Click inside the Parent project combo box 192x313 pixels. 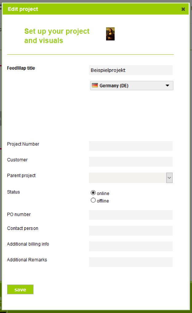click(x=127, y=178)
